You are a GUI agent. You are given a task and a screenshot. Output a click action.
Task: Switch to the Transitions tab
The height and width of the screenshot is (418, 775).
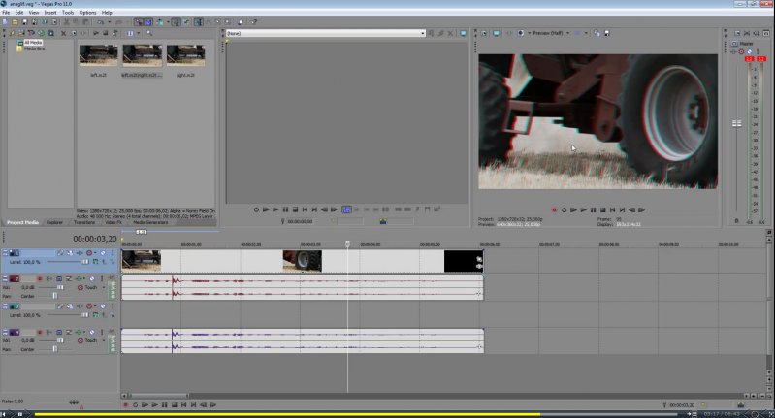click(83, 222)
